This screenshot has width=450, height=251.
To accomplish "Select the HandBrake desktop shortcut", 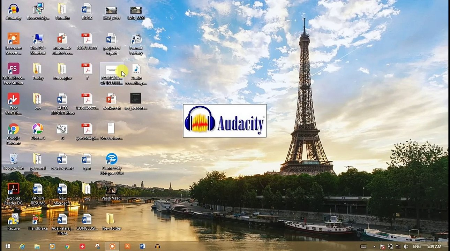I will (x=38, y=222).
